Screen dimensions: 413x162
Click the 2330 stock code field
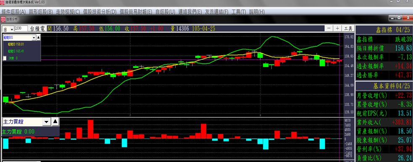[x=21, y=28]
